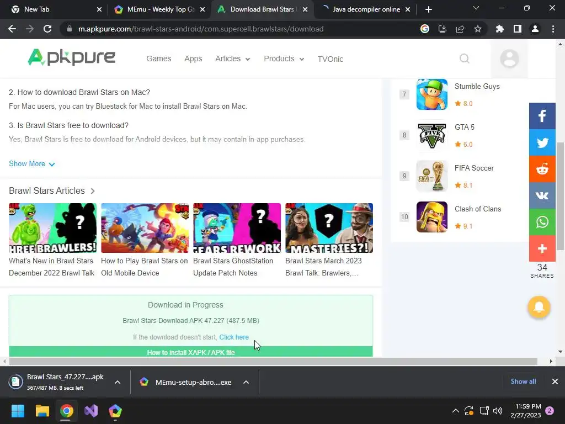Open the GTA 5 game icon
Image resolution: width=565 pixels, height=424 pixels.
(x=432, y=135)
